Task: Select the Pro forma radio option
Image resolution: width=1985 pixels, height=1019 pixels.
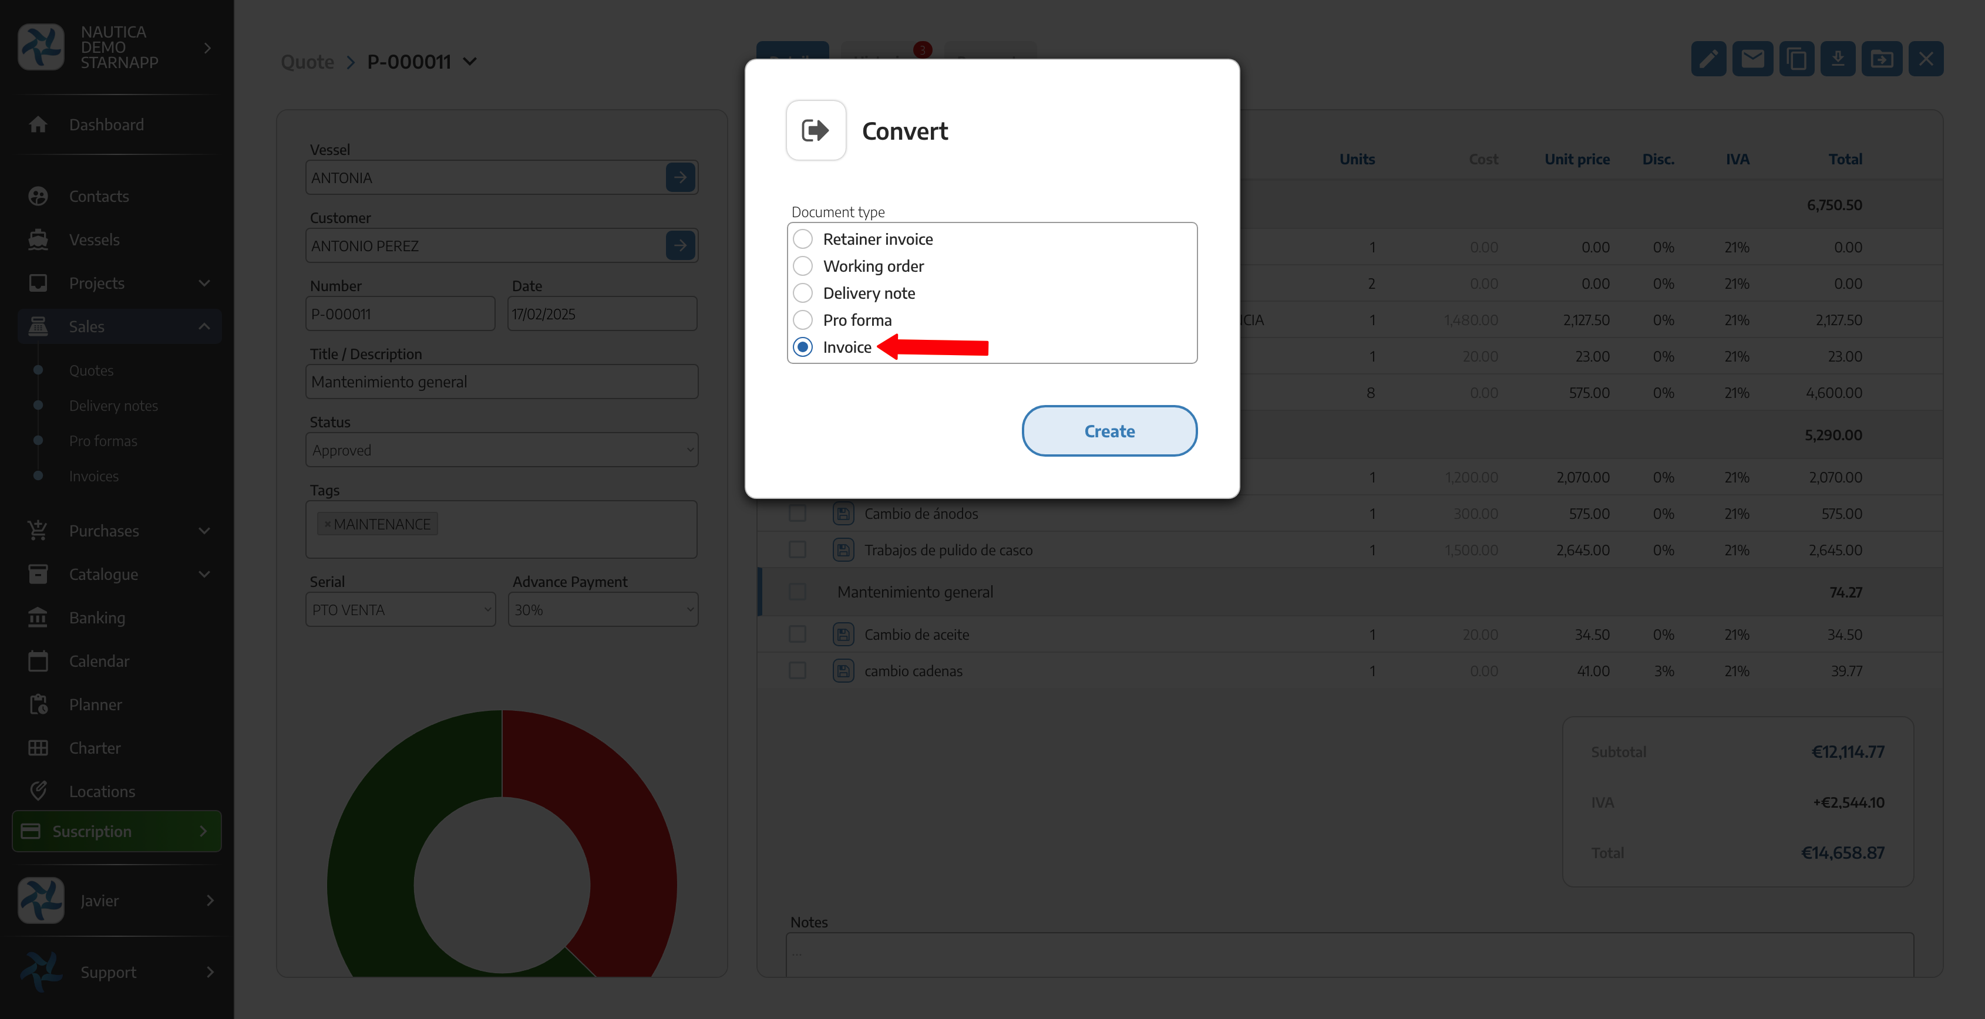Action: coord(802,320)
